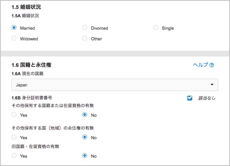Click the 1.6B 身分証明書番号 label

pyautogui.click(x=32, y=98)
